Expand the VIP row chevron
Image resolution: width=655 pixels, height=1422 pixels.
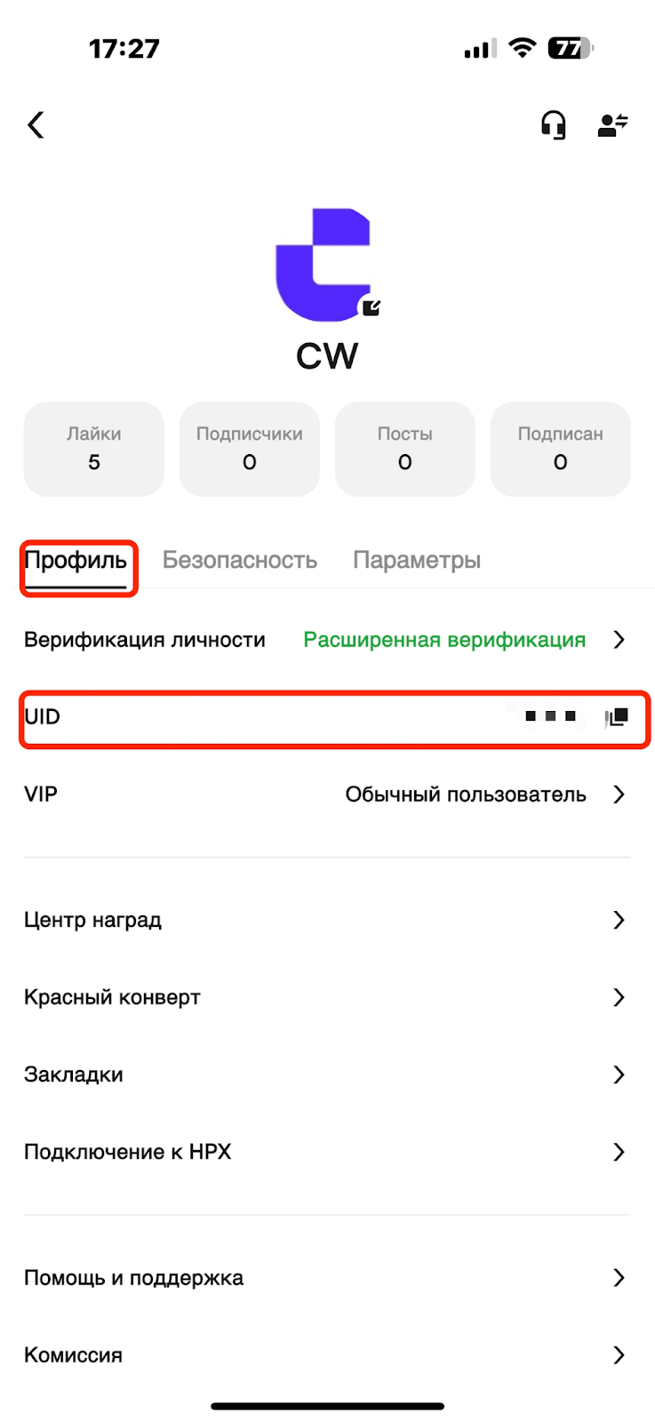pos(619,795)
